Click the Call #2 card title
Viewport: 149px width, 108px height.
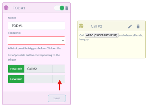96,26
